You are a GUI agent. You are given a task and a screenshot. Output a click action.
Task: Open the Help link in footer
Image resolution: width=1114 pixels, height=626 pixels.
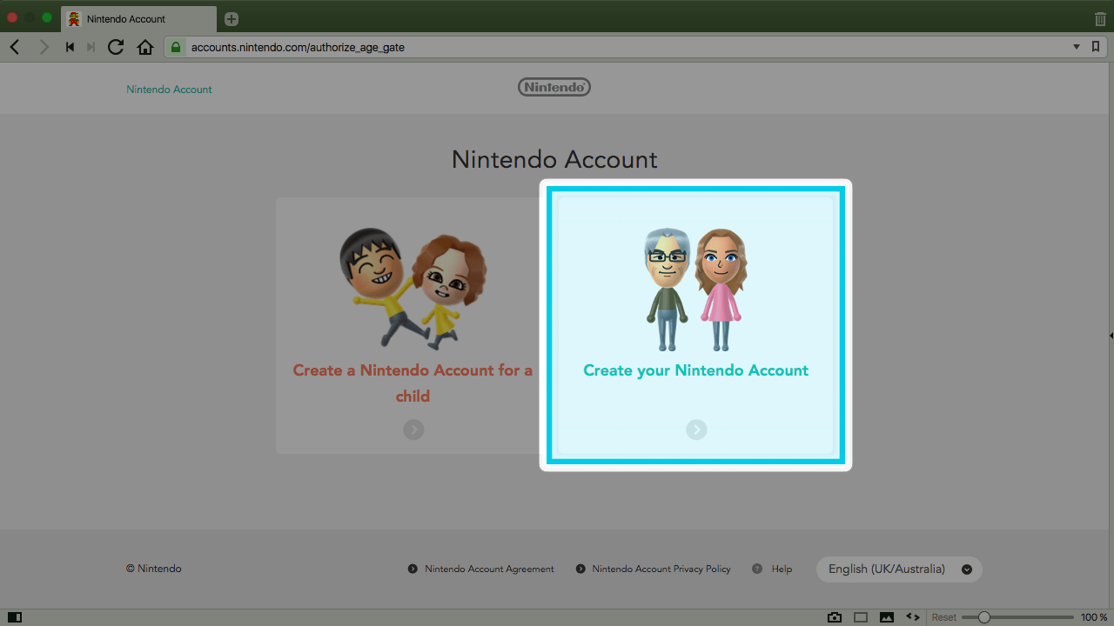click(x=782, y=569)
